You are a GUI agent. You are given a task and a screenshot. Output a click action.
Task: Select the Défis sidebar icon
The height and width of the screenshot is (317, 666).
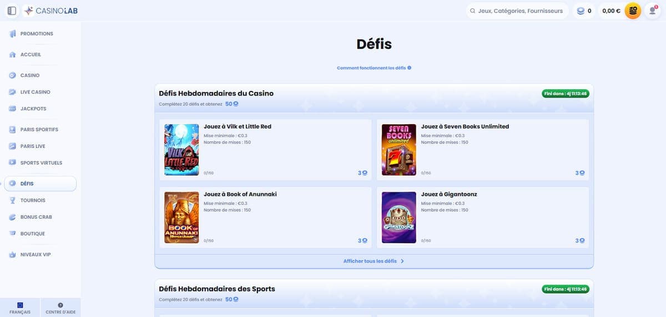coord(12,183)
